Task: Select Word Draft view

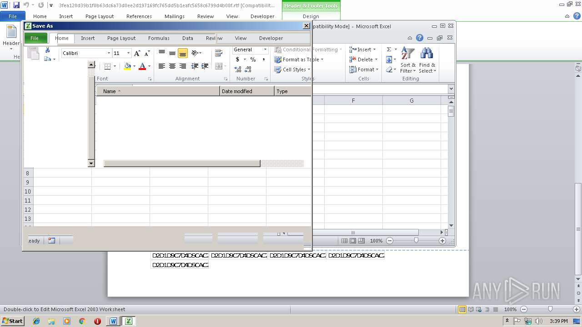Action: pyautogui.click(x=496, y=309)
